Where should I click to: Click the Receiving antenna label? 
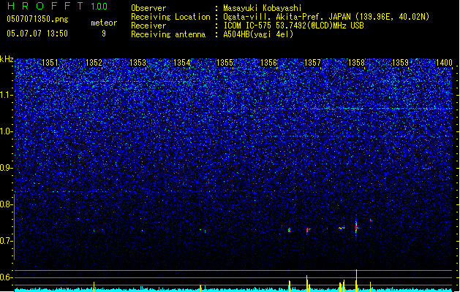pos(168,34)
